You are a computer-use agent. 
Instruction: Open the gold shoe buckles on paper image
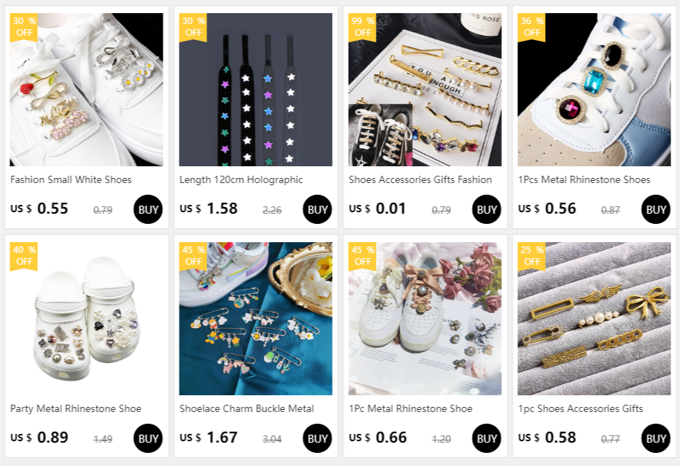point(425,89)
